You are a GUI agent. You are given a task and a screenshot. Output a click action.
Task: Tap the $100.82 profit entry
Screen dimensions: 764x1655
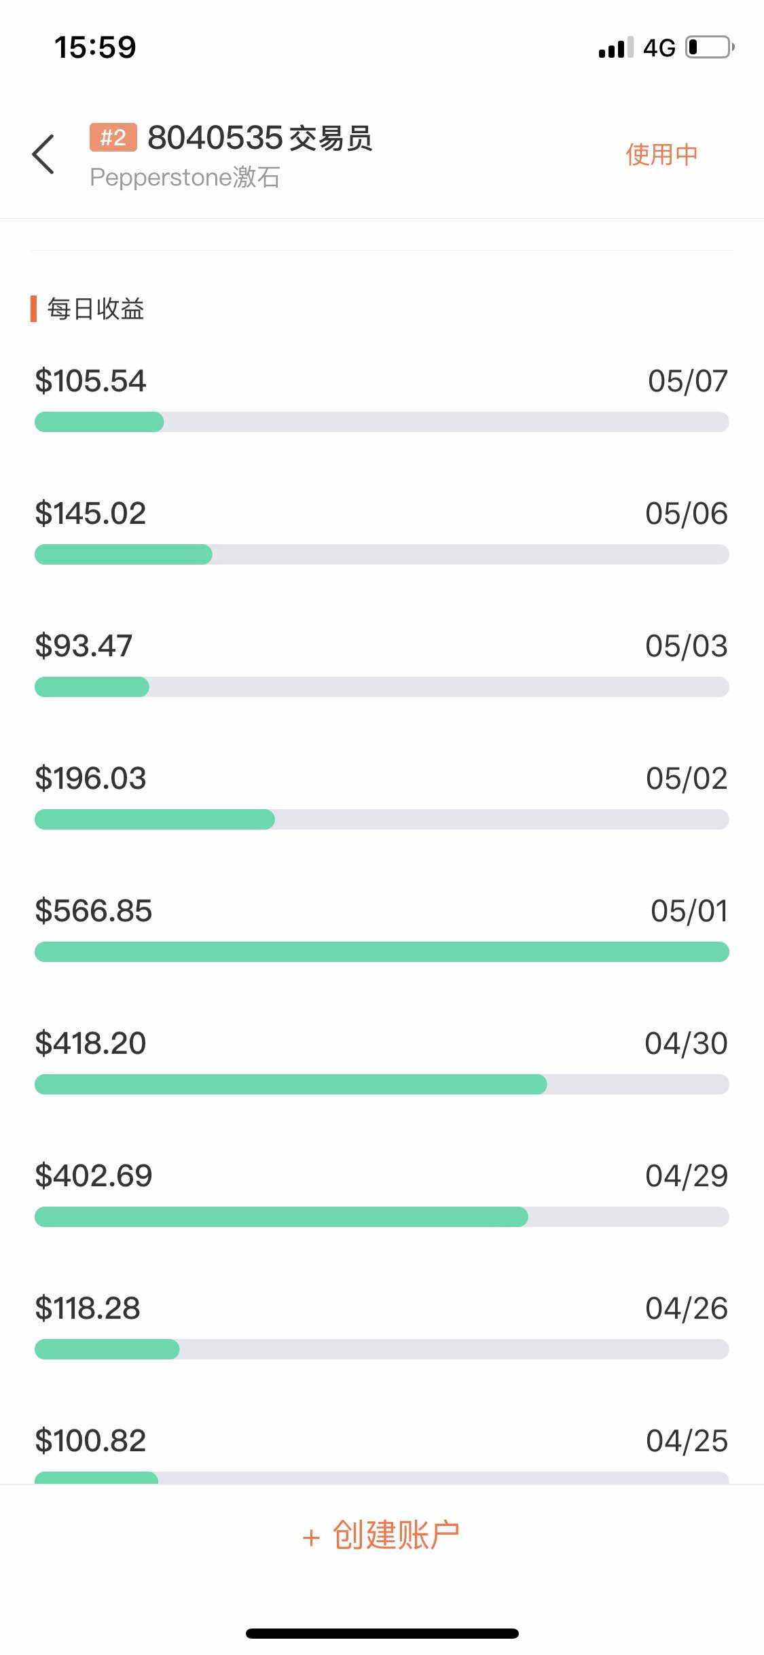(91, 1441)
